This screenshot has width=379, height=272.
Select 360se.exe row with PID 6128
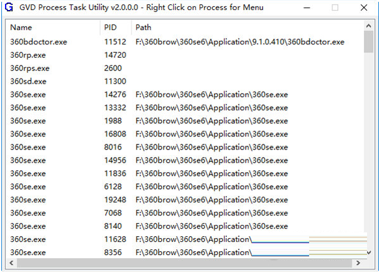click(184, 187)
